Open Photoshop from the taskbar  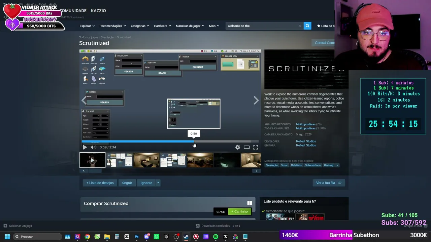click(x=137, y=237)
